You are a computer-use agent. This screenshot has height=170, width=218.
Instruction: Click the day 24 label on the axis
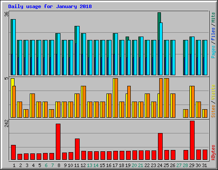pos(160,165)
